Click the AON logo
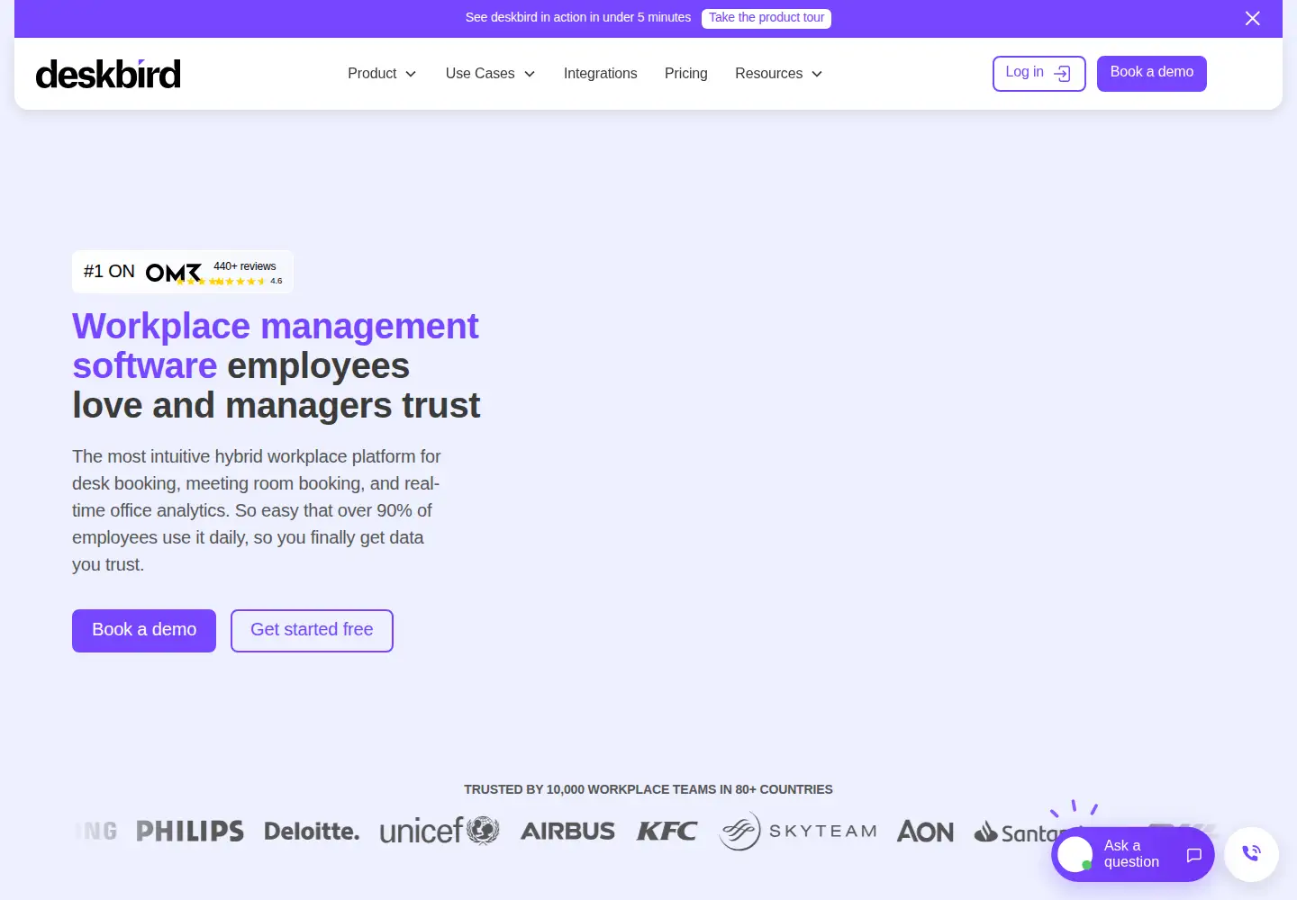Viewport: 1297px width, 900px height. coord(925,831)
